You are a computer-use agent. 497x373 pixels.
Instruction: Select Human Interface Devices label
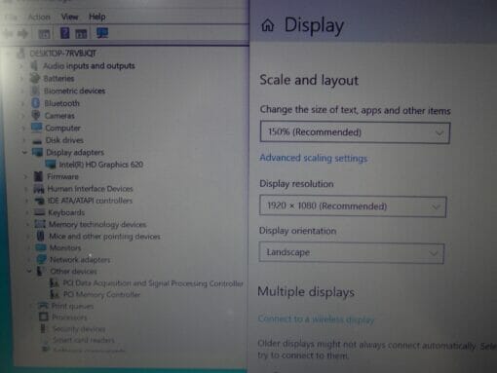point(90,189)
